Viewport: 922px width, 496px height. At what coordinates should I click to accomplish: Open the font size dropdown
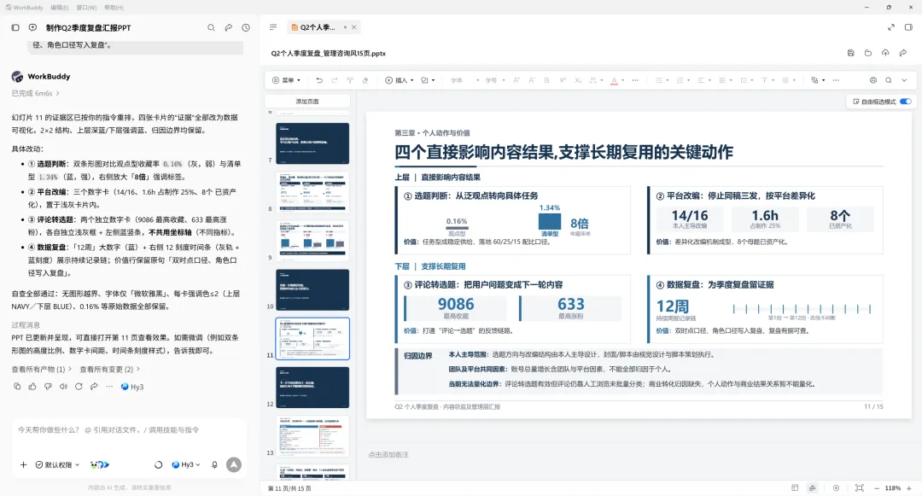(x=495, y=80)
